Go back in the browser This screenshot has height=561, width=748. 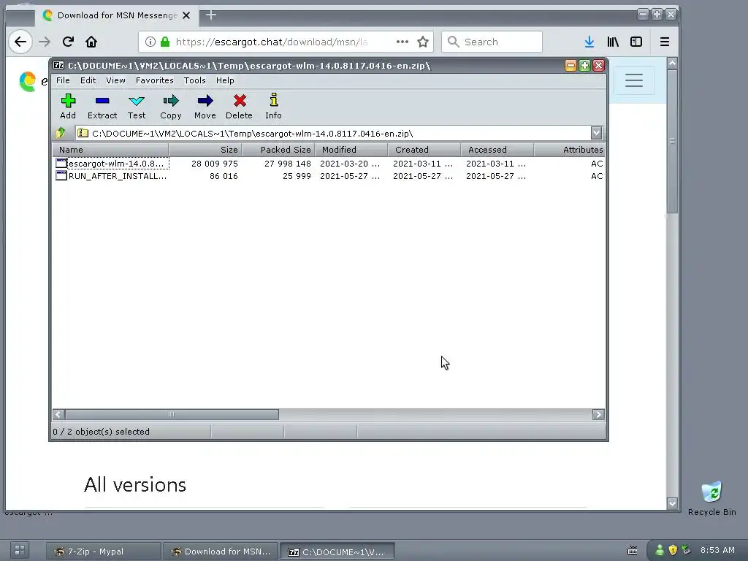tap(20, 42)
